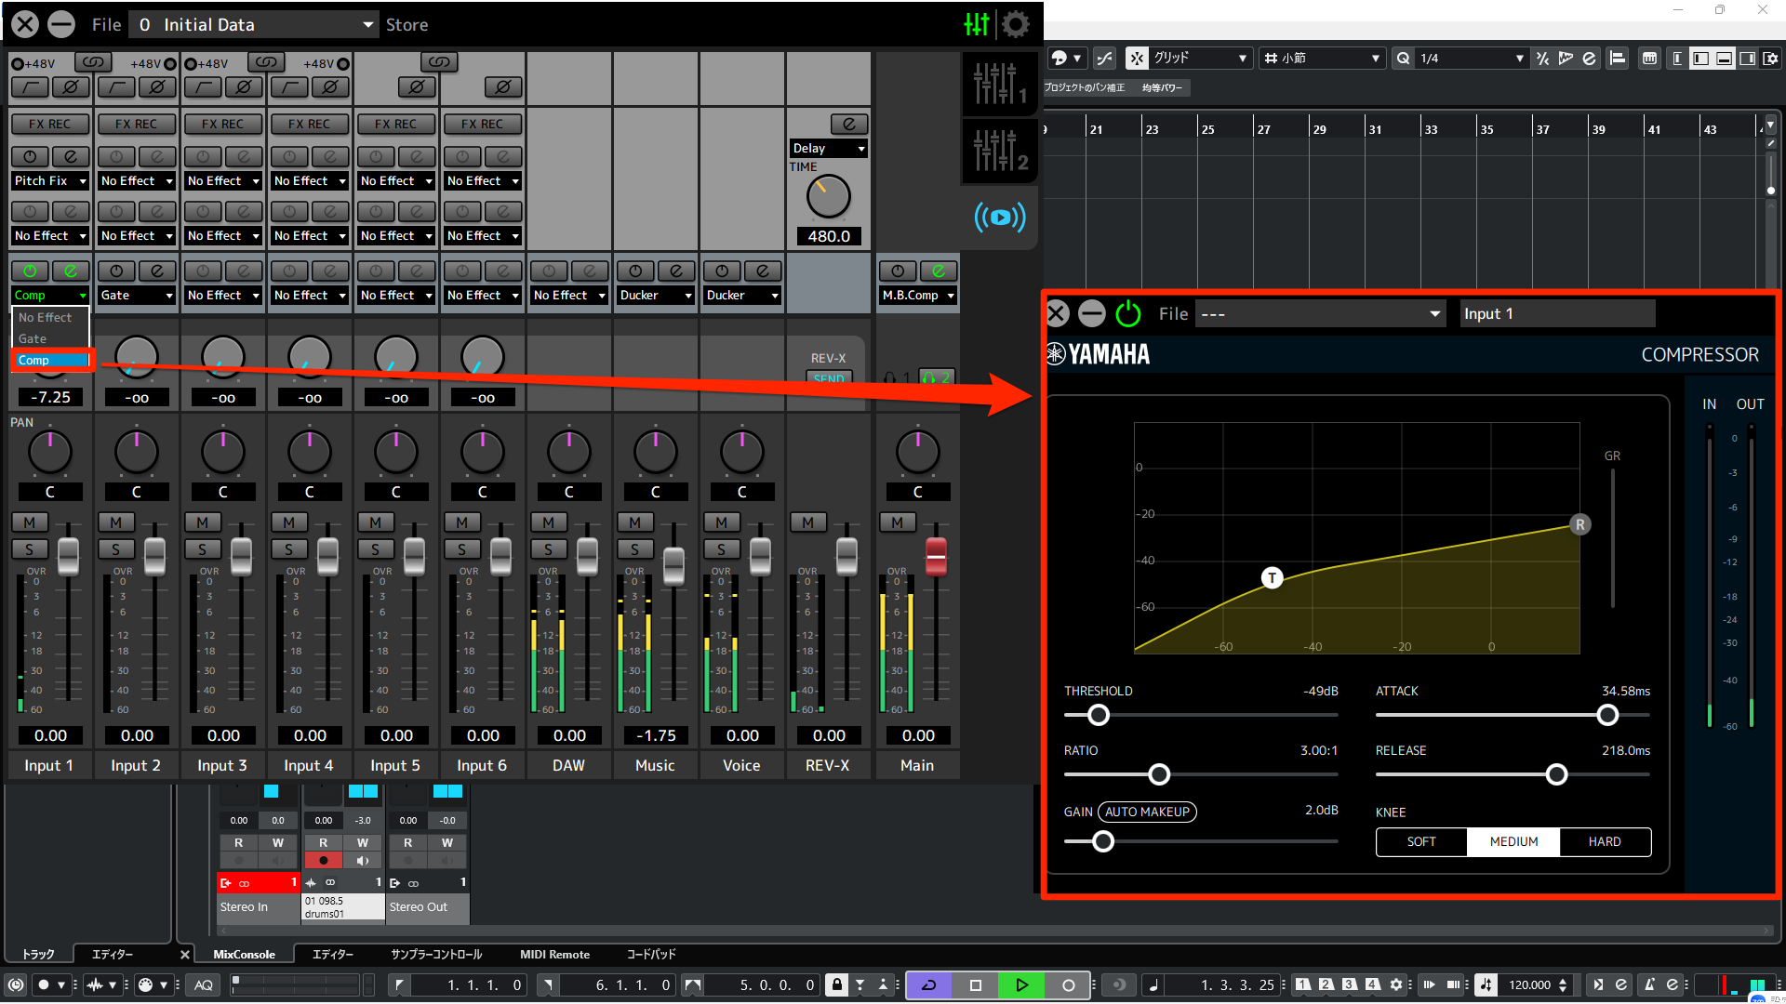This screenshot has width=1786, height=1004.
Task: Enable high-pass filter on Input 1
Action: 30,87
